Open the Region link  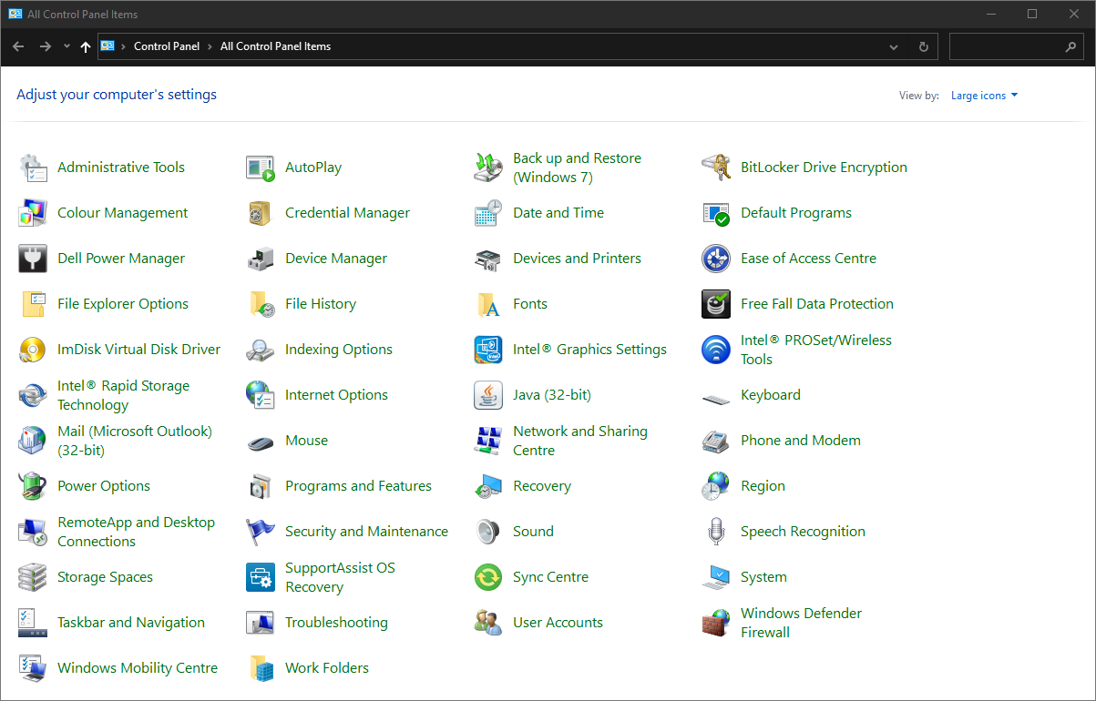(x=763, y=486)
